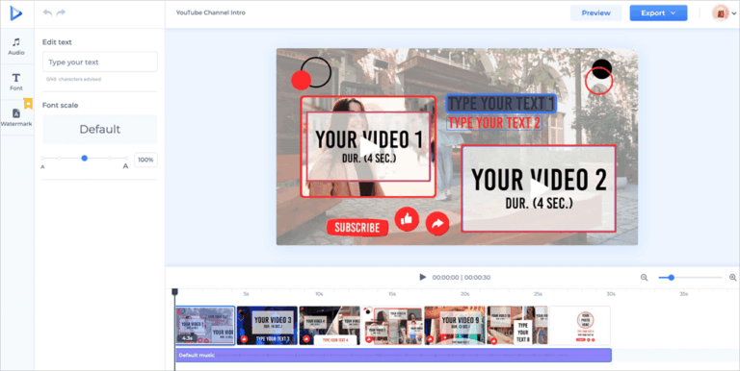
Task: Click the 00:00:00 | 00:00:30 time display
Action: 462,278
